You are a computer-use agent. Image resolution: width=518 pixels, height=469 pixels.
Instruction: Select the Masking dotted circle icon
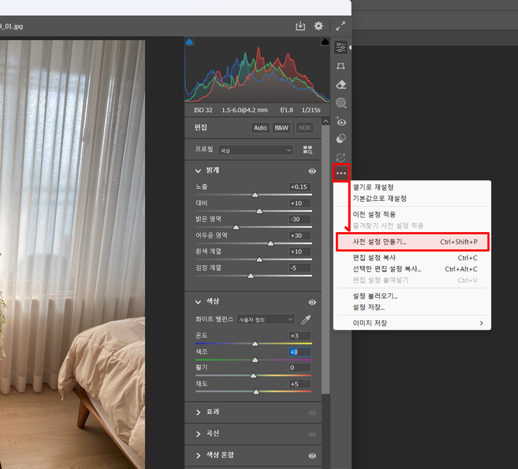tap(340, 103)
